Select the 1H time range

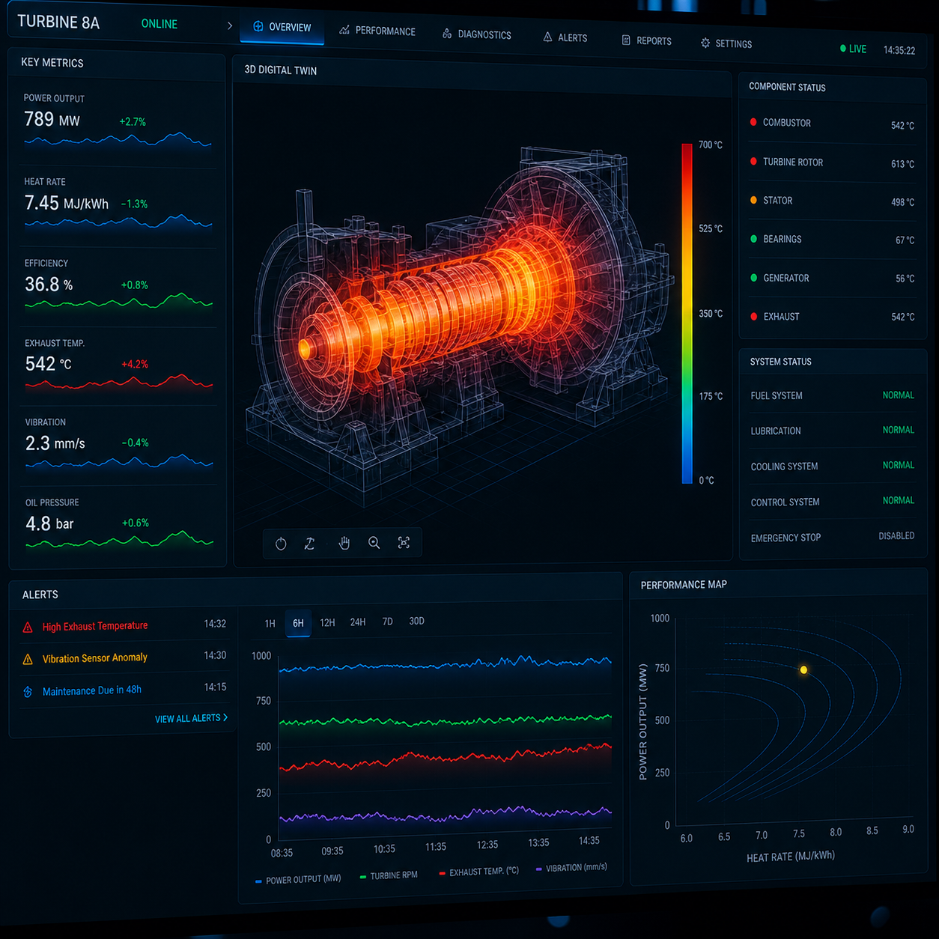(270, 624)
